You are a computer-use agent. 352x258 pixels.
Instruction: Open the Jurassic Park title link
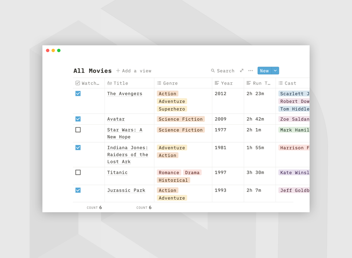[x=126, y=190]
